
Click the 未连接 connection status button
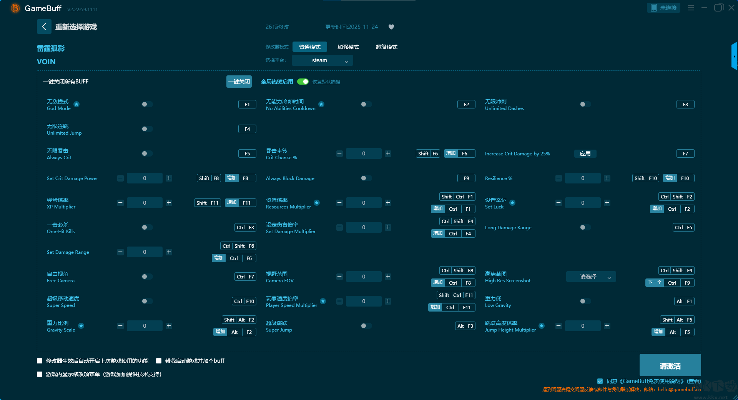(x=663, y=8)
